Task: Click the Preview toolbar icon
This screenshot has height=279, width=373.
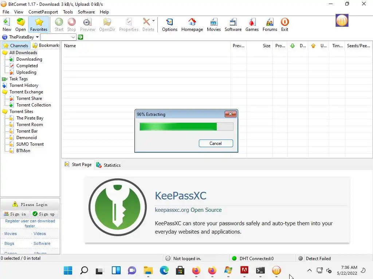Action: tap(87, 25)
